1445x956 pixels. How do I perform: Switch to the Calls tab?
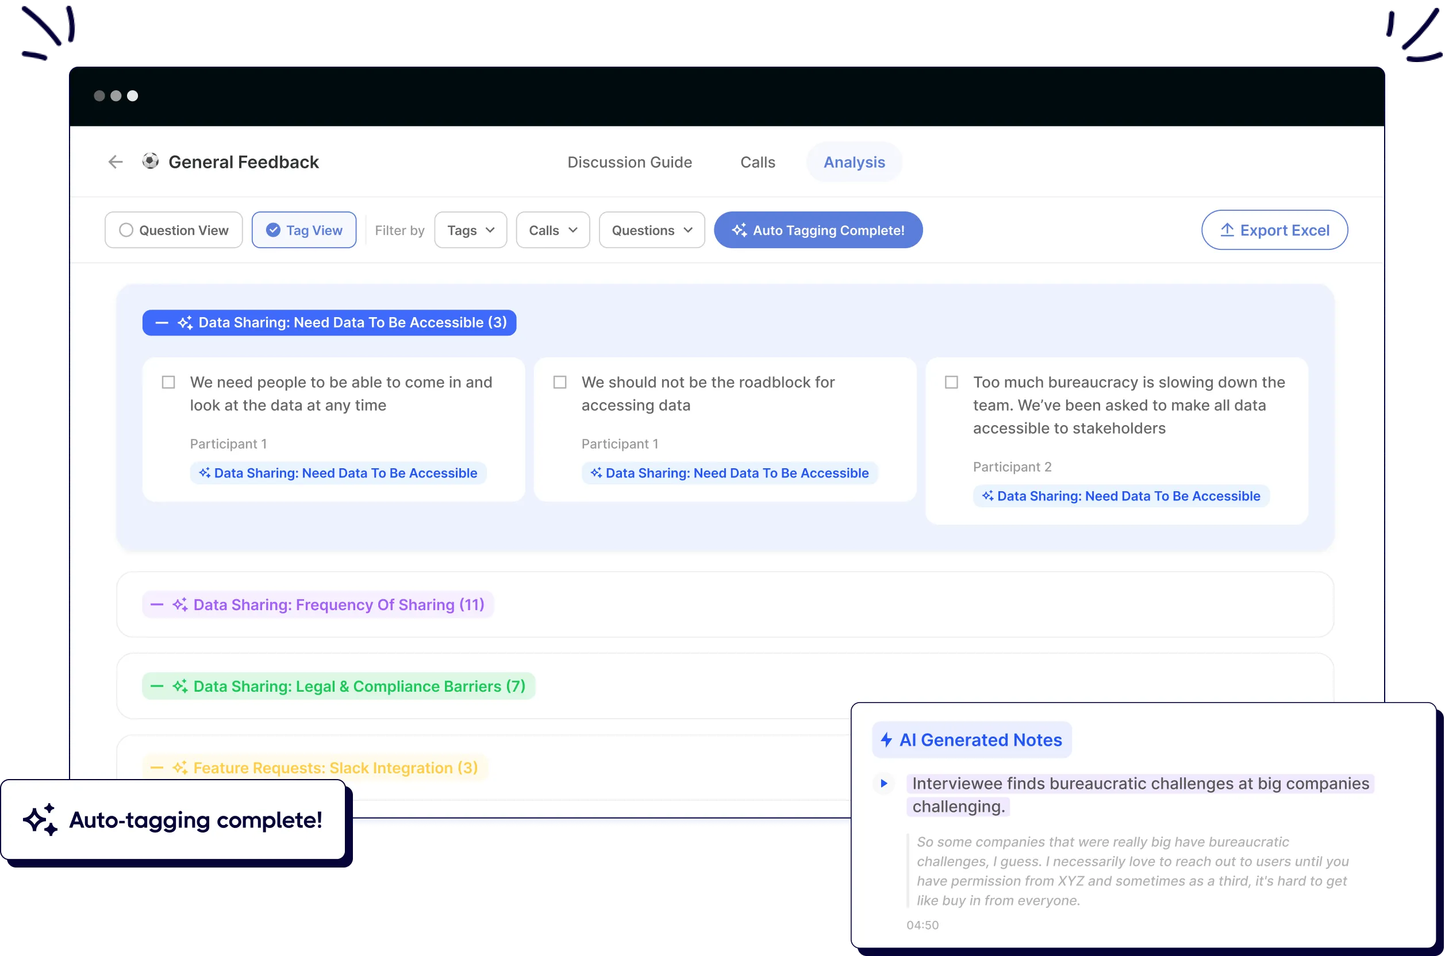(758, 162)
